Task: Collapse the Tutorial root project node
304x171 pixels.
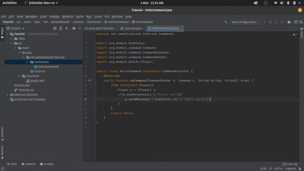Action: point(7,34)
